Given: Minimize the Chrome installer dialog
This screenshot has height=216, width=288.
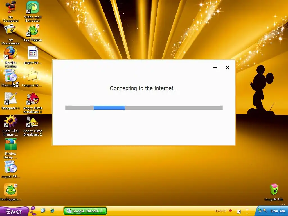Looking at the screenshot, I should [215, 67].
